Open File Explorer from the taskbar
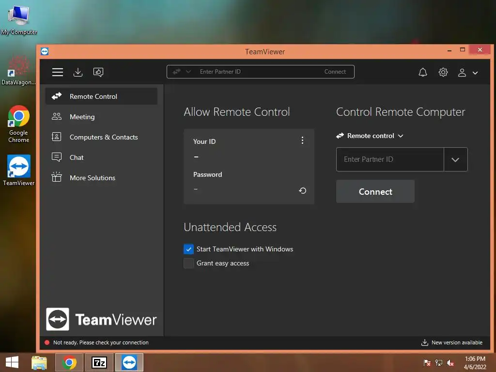 [39, 362]
